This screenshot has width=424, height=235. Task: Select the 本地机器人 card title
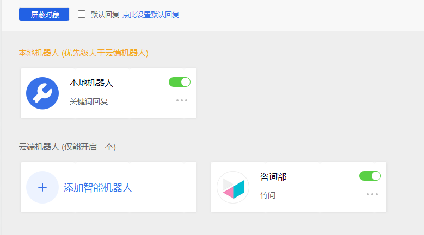click(x=91, y=82)
